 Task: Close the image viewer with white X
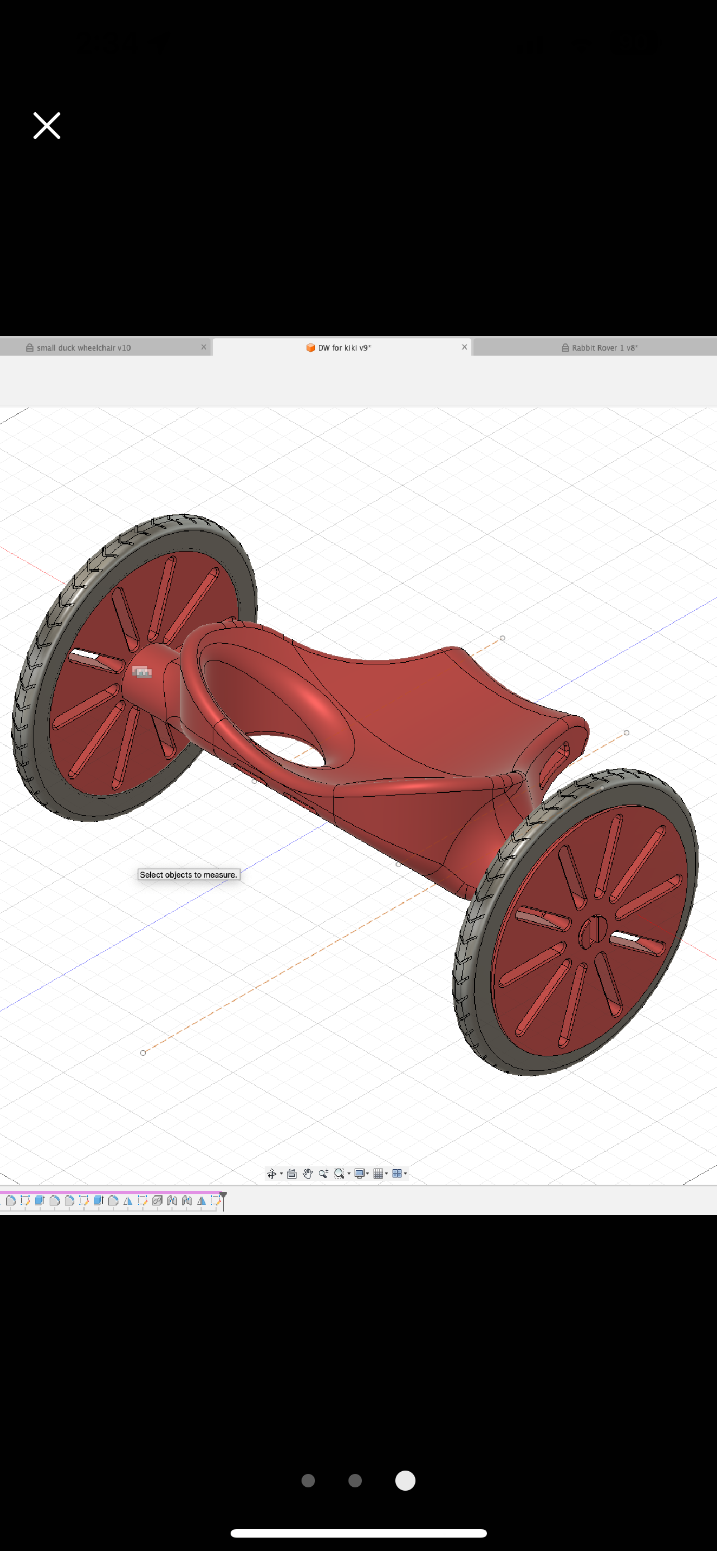47,126
